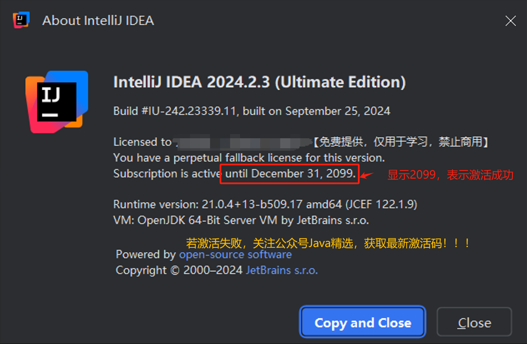This screenshot has width=527, height=344.
Task: Click the small IntelliJ IDEA title bar icon
Action: [21, 20]
